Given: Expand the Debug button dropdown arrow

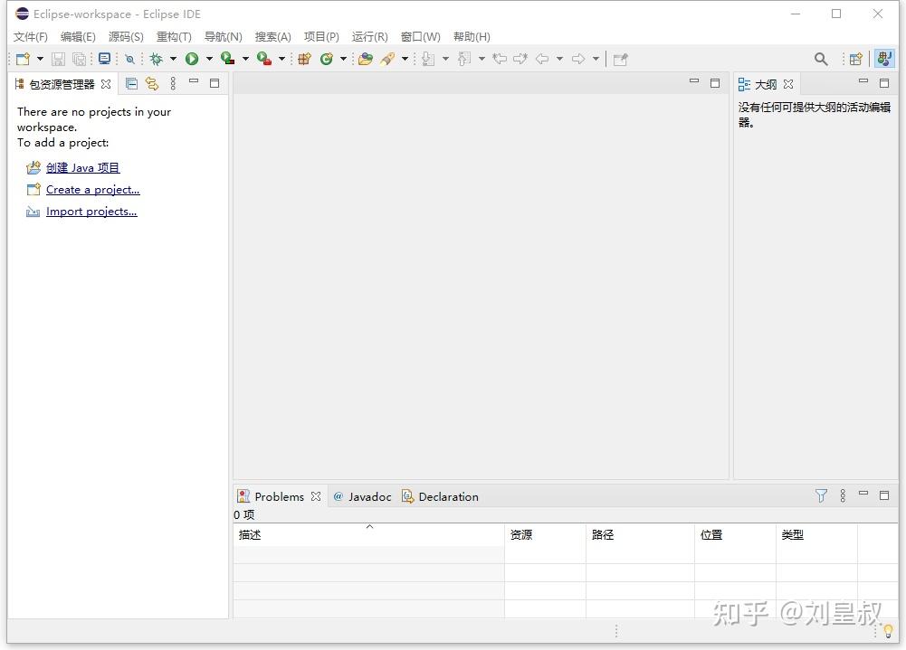Looking at the screenshot, I should (173, 59).
